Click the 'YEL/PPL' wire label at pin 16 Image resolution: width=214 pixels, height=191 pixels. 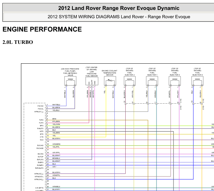click(56, 147)
